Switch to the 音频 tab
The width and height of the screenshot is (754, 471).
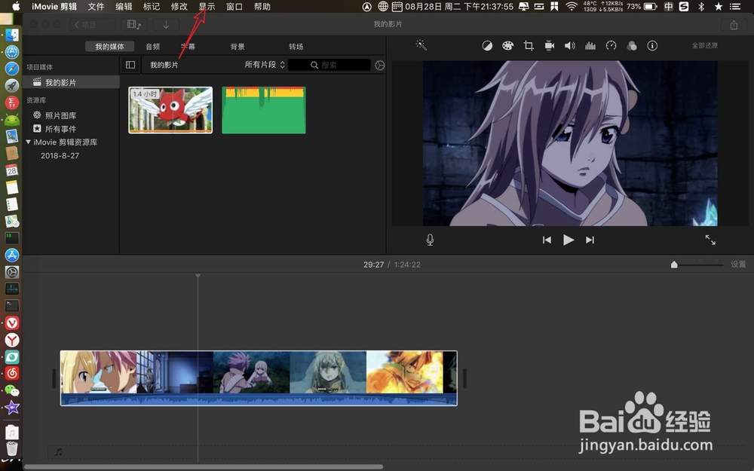[x=152, y=46]
